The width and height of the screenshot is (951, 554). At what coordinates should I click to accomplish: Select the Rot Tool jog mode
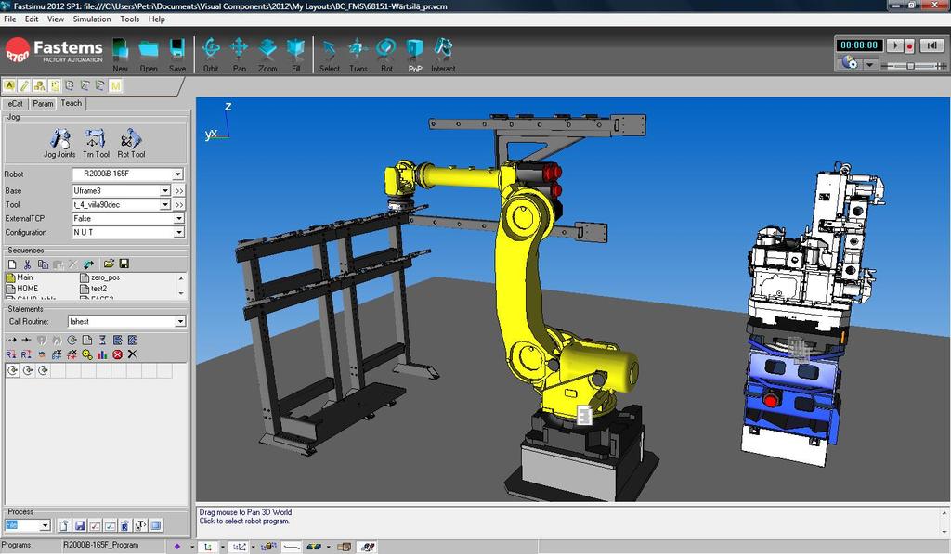[x=131, y=144]
